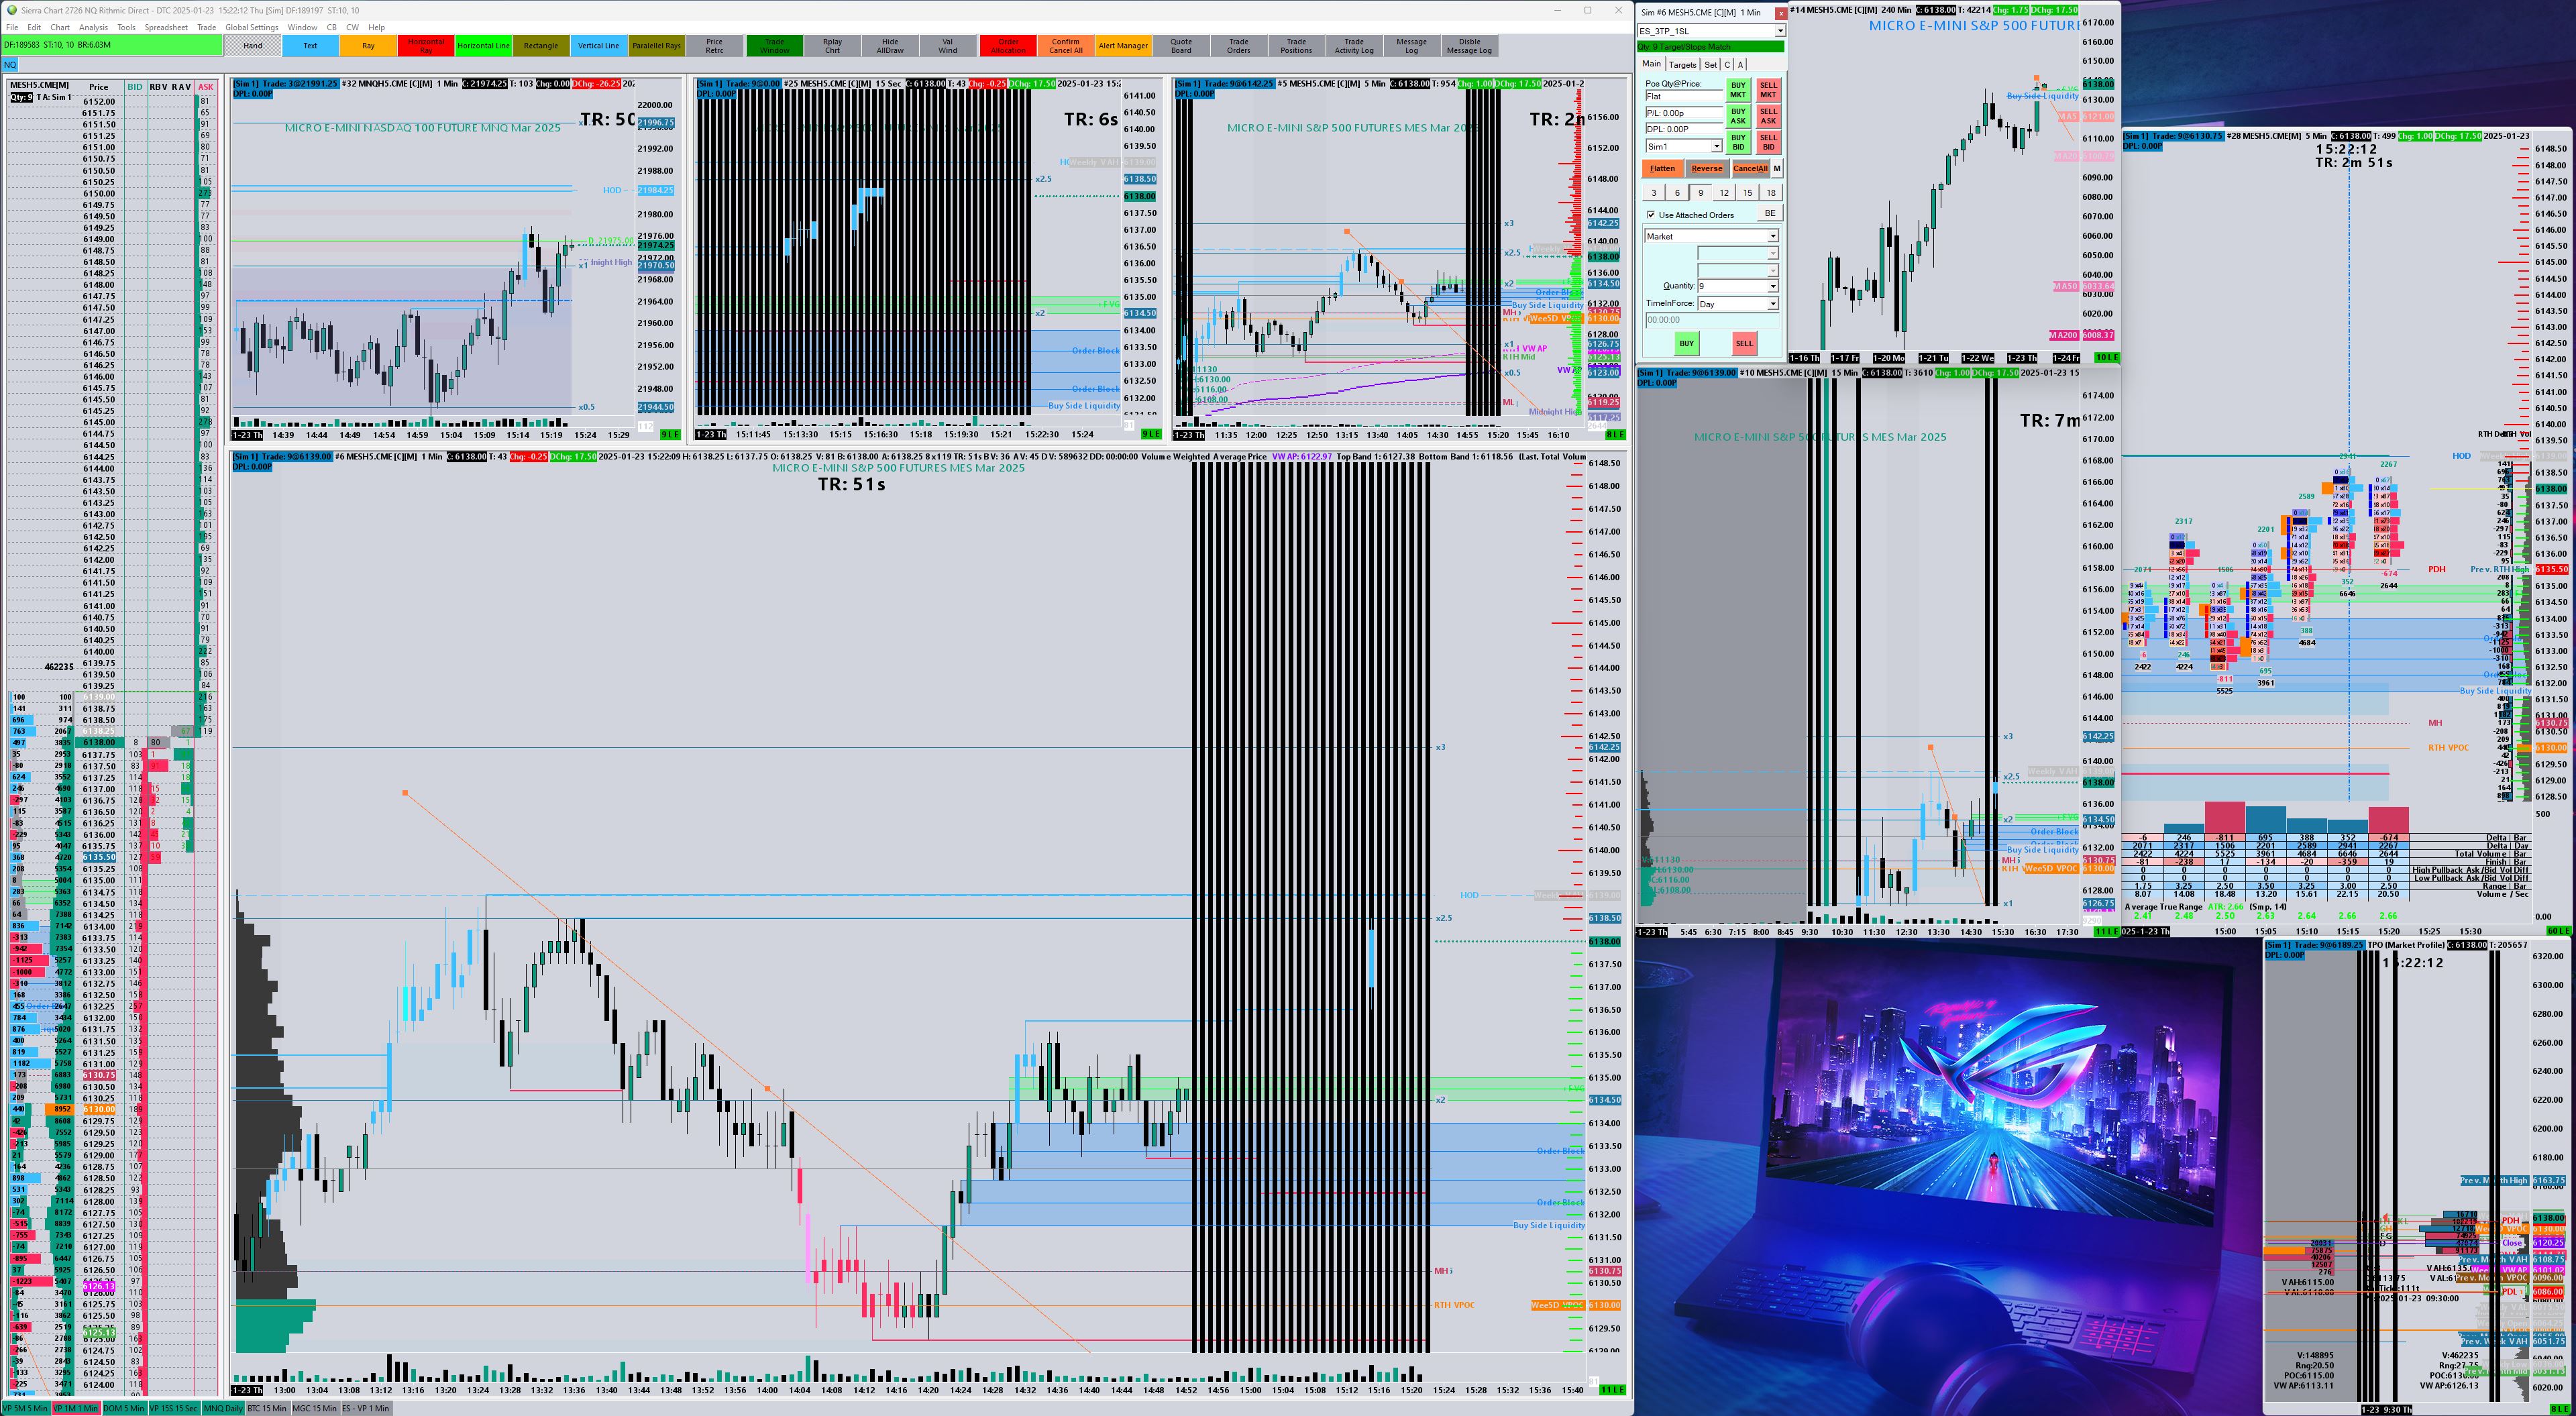Open Trade Activity Log window
This screenshot has height=1416, width=2576.
pyautogui.click(x=1353, y=46)
